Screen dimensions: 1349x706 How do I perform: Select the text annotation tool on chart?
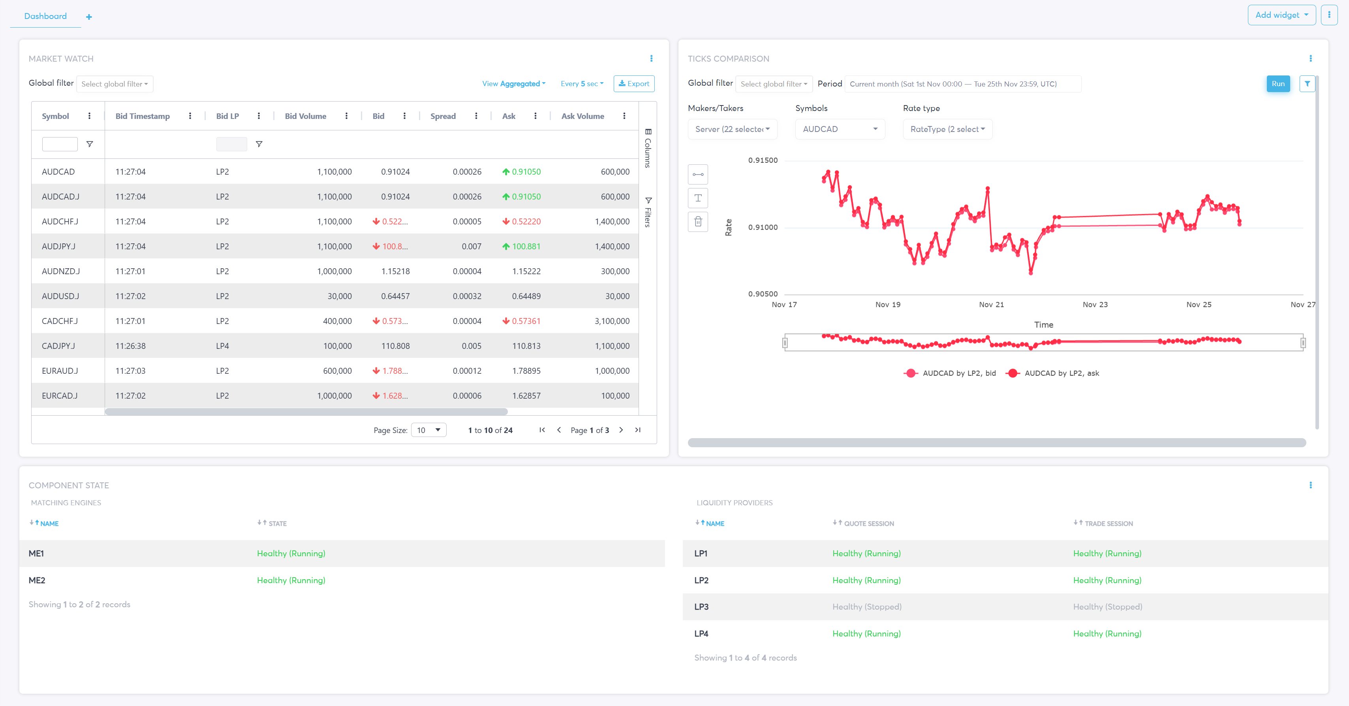697,198
